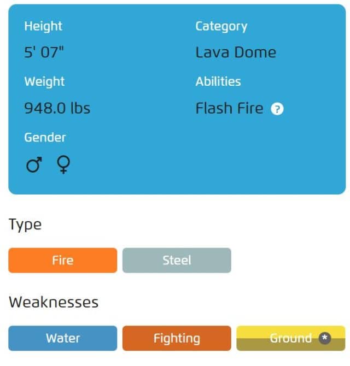Click the Weaknesses section heading
The image size is (350, 366).
click(x=54, y=302)
